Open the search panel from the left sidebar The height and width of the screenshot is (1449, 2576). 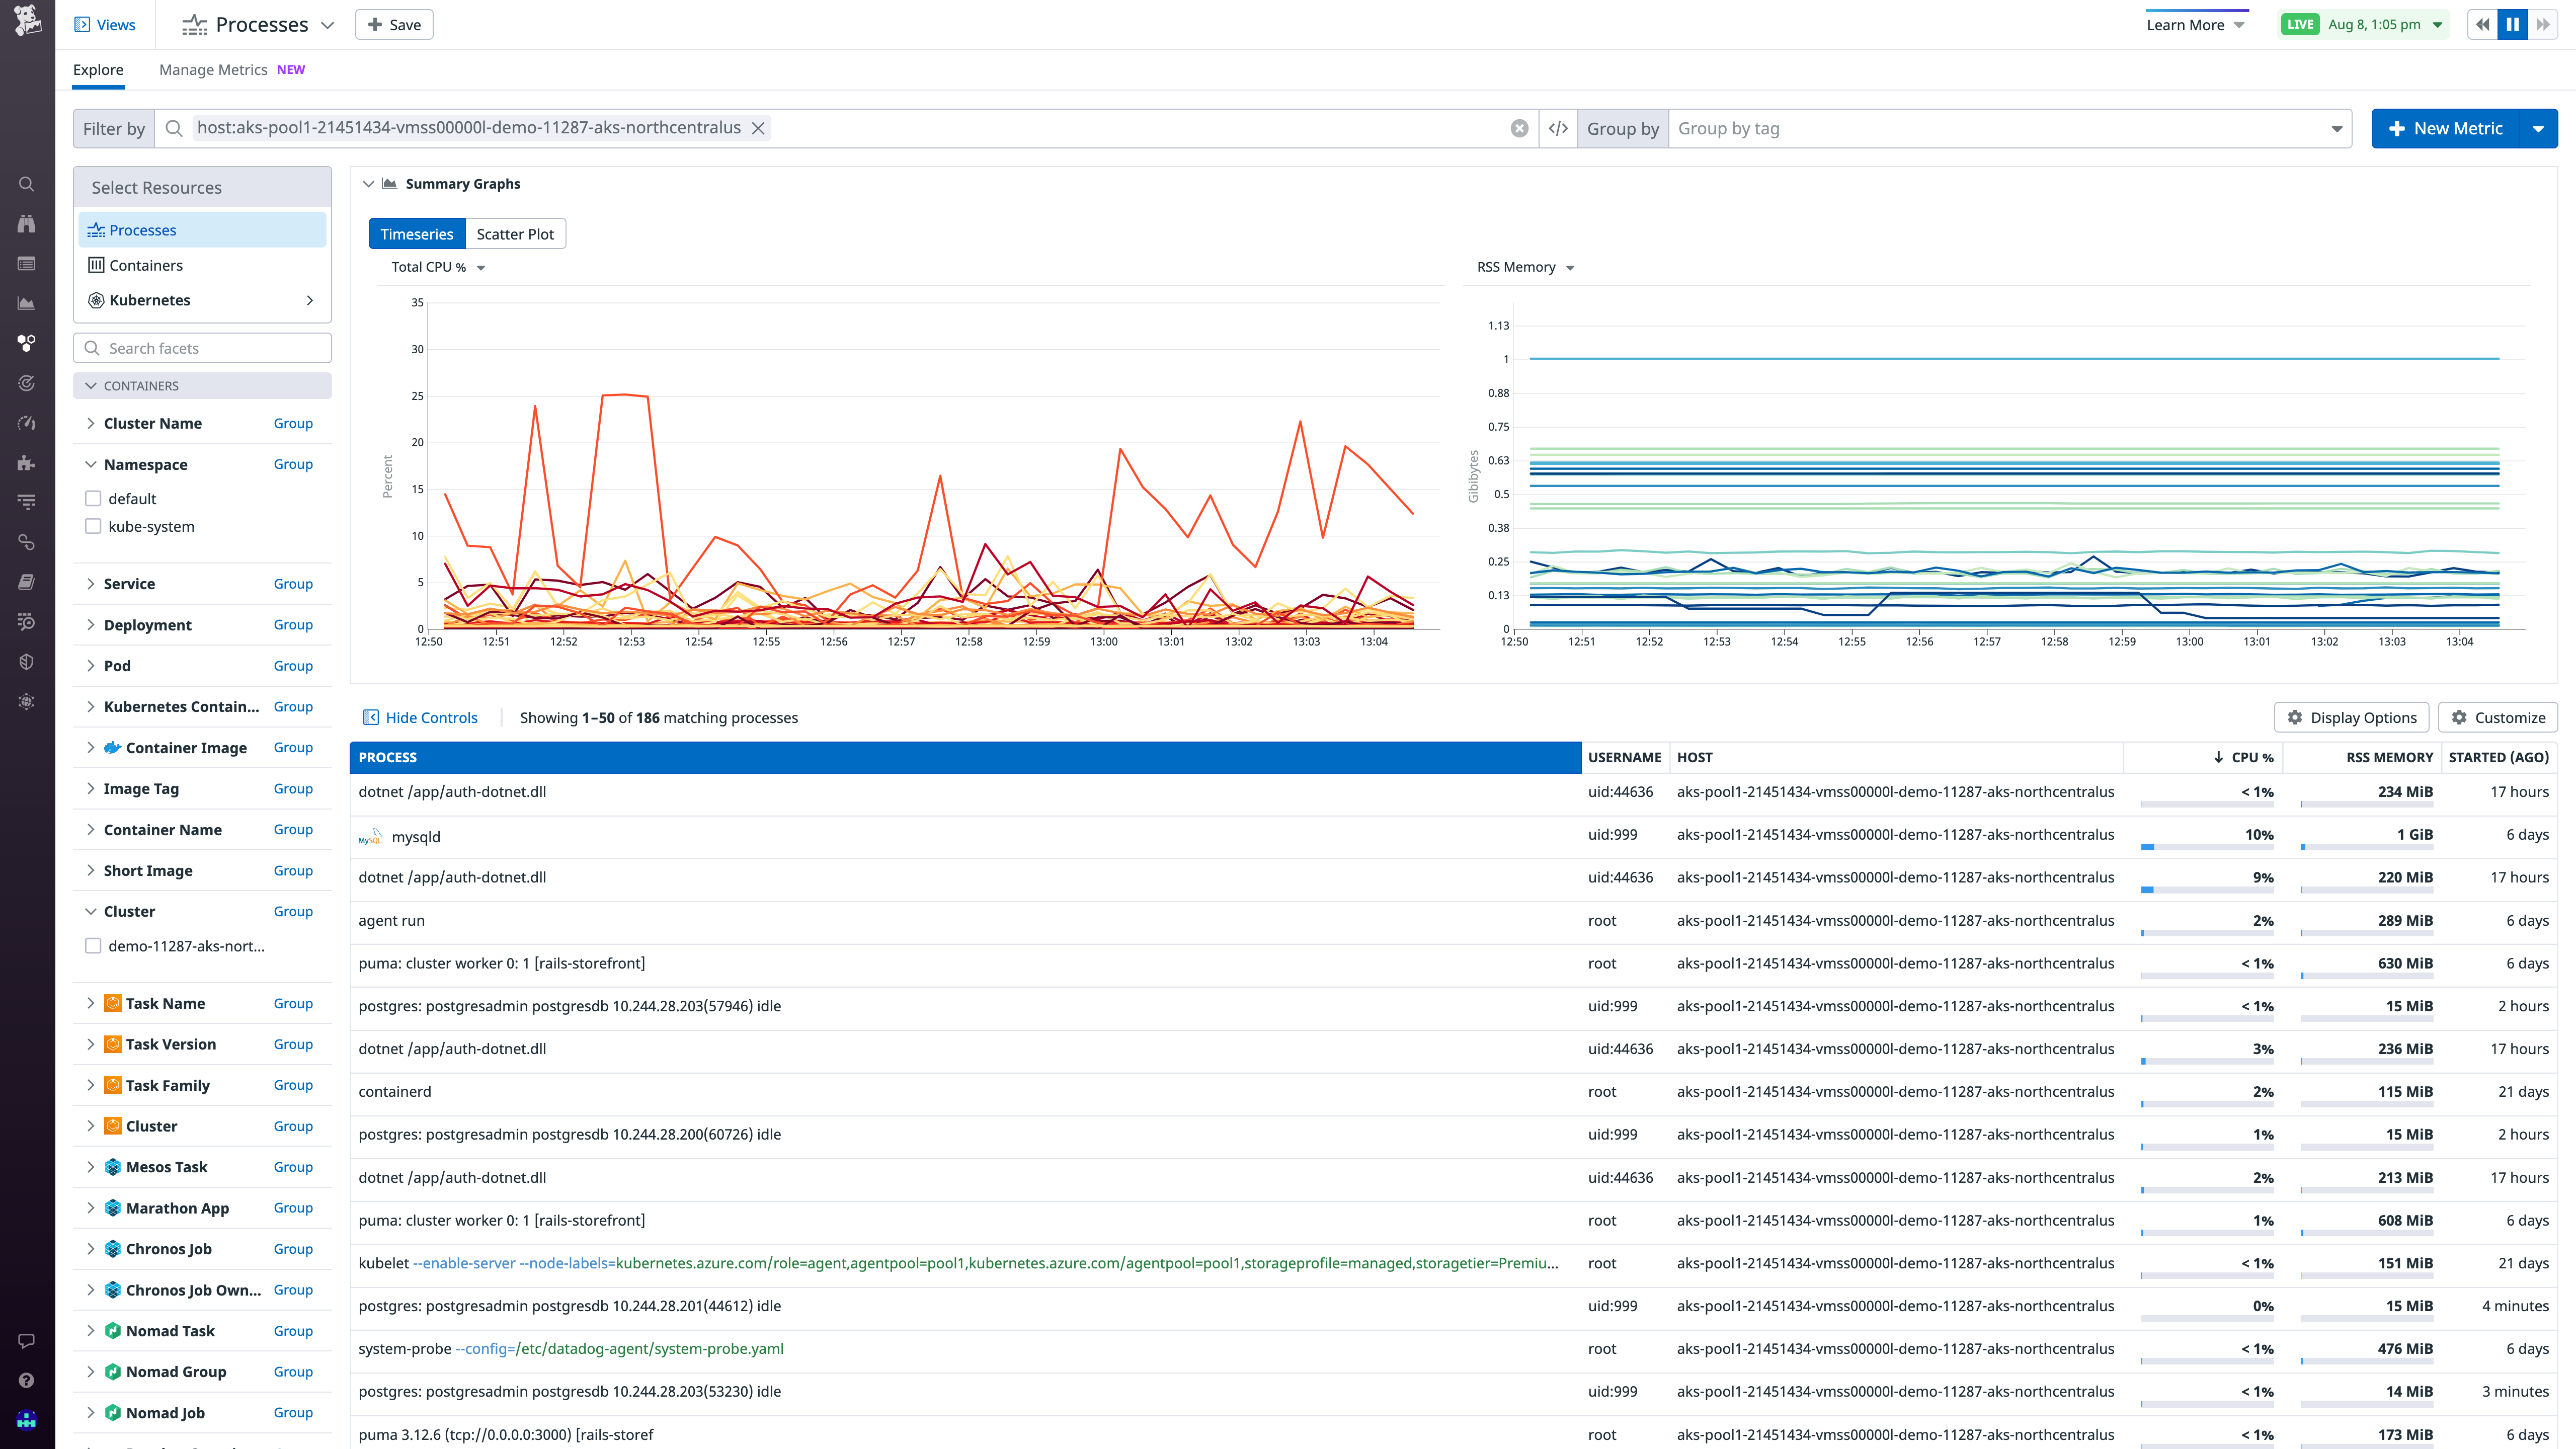(x=26, y=184)
